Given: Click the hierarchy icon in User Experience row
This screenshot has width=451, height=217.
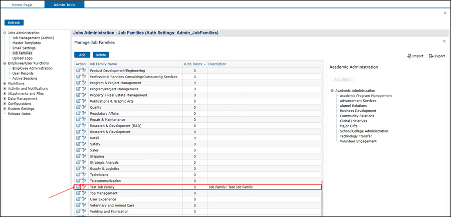Looking at the screenshot, I should (84, 199).
